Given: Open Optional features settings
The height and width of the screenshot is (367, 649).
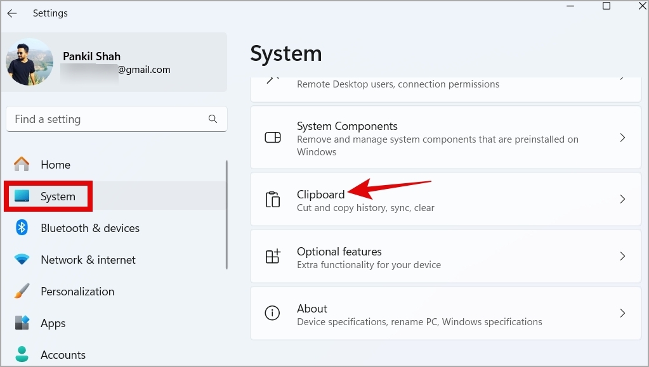Looking at the screenshot, I should [446, 257].
